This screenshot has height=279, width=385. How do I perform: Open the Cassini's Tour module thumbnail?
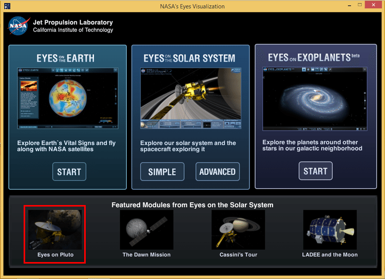click(238, 230)
